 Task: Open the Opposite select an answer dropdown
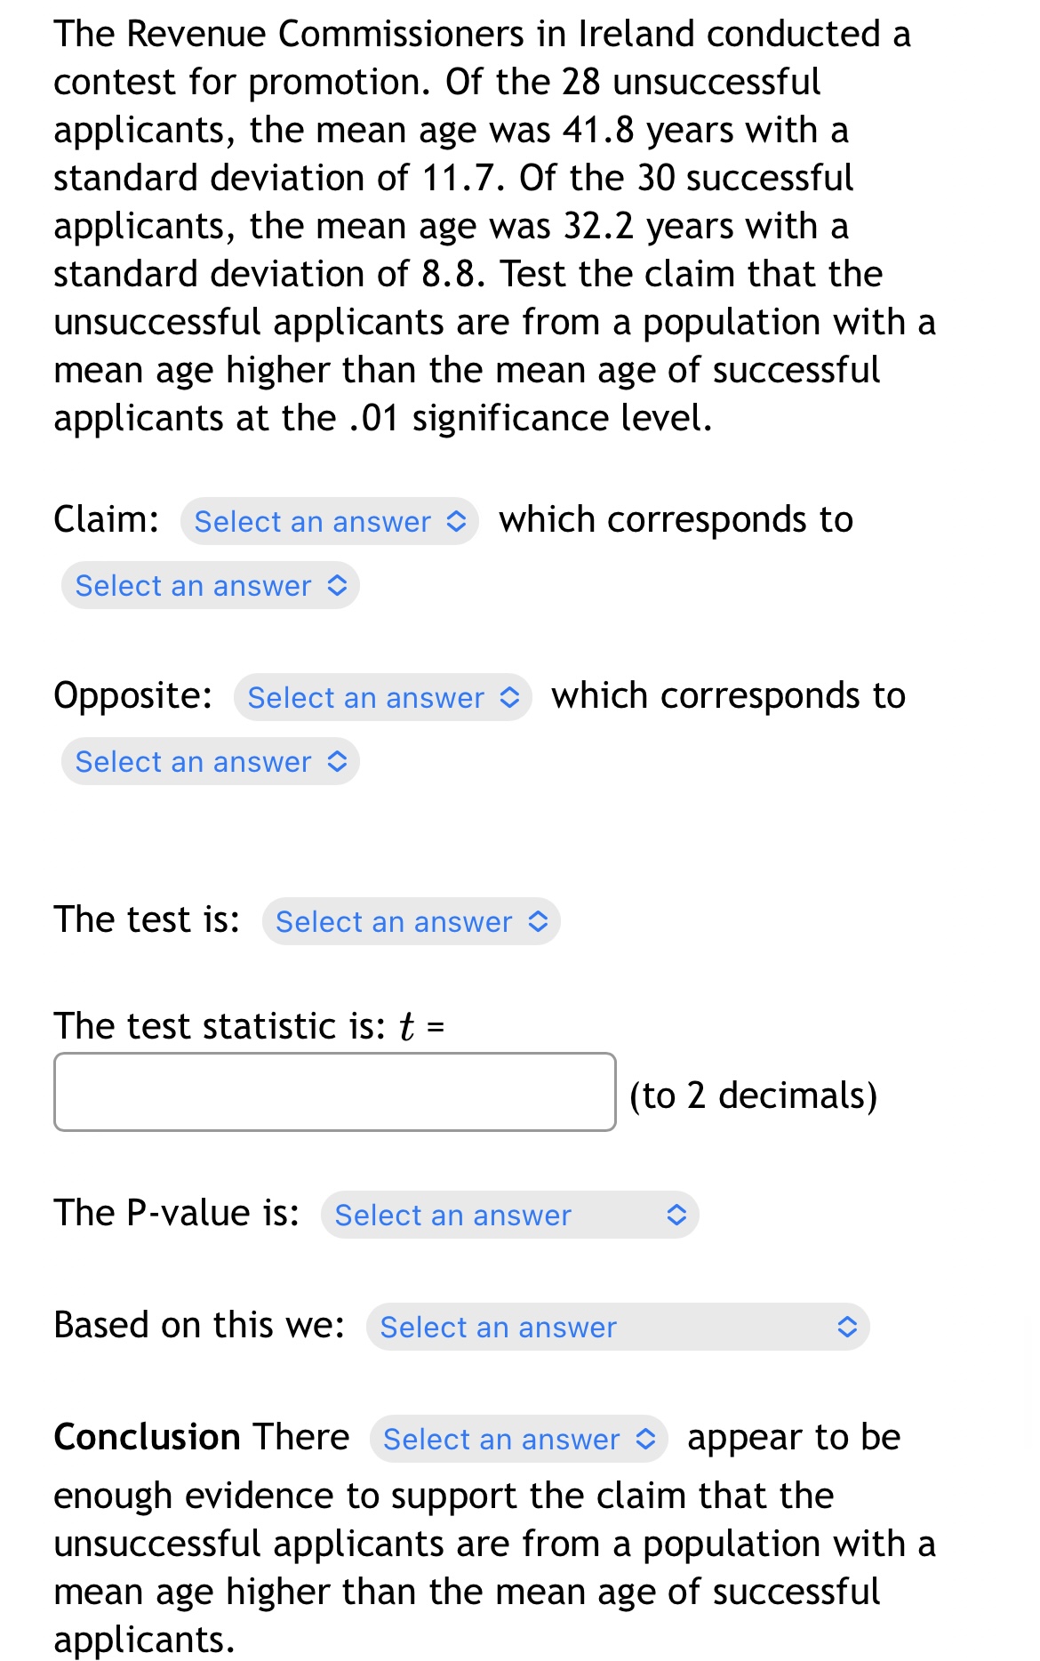(x=382, y=697)
